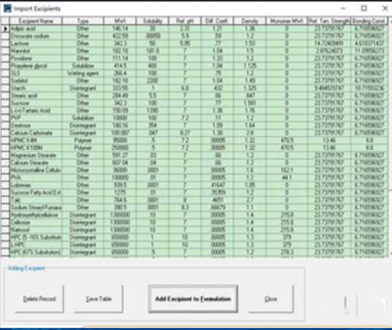Click the row selector beside Talc
The image size is (392, 330).
(5, 200)
